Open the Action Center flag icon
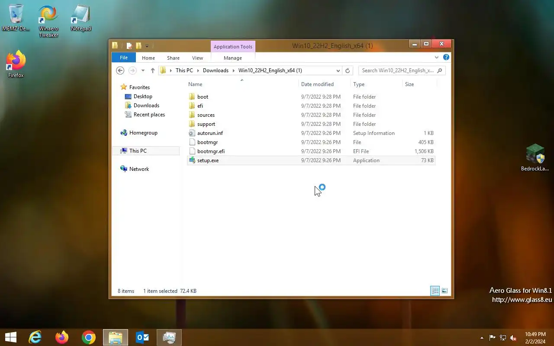Screen dimensions: 554x346 (x=493, y=338)
